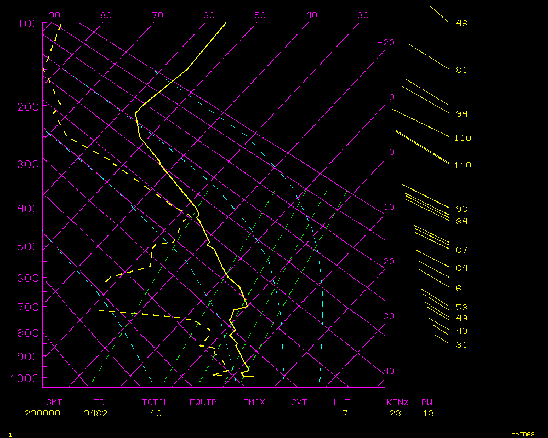Click the GMT time value 290000
The height and width of the screenshot is (438, 548).
pyautogui.click(x=42, y=413)
